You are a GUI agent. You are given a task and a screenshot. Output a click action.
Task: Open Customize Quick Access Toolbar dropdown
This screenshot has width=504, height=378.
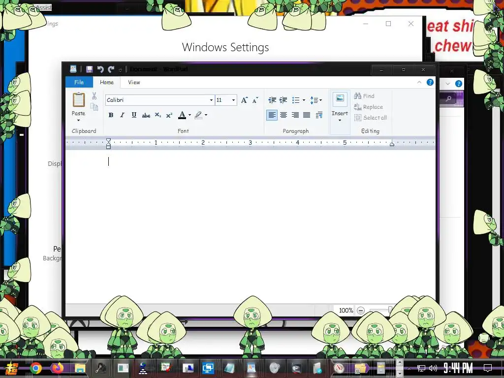120,69
